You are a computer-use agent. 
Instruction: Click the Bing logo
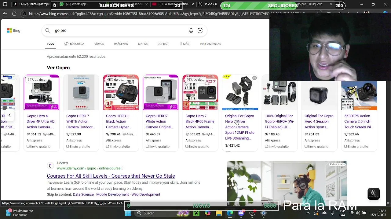pos(14,30)
